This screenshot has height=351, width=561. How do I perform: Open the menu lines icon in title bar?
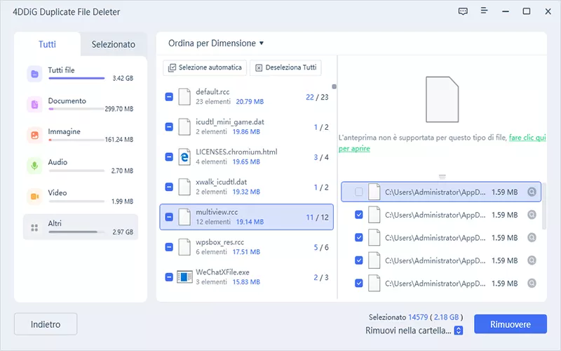(x=484, y=11)
